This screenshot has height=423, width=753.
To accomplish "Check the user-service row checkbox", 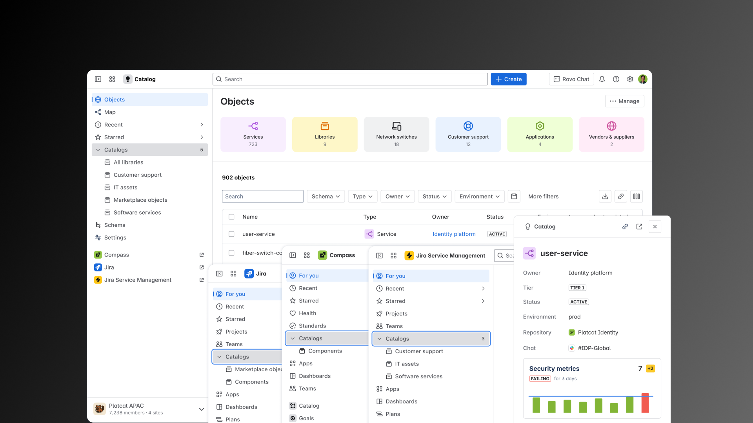I will click(x=231, y=234).
